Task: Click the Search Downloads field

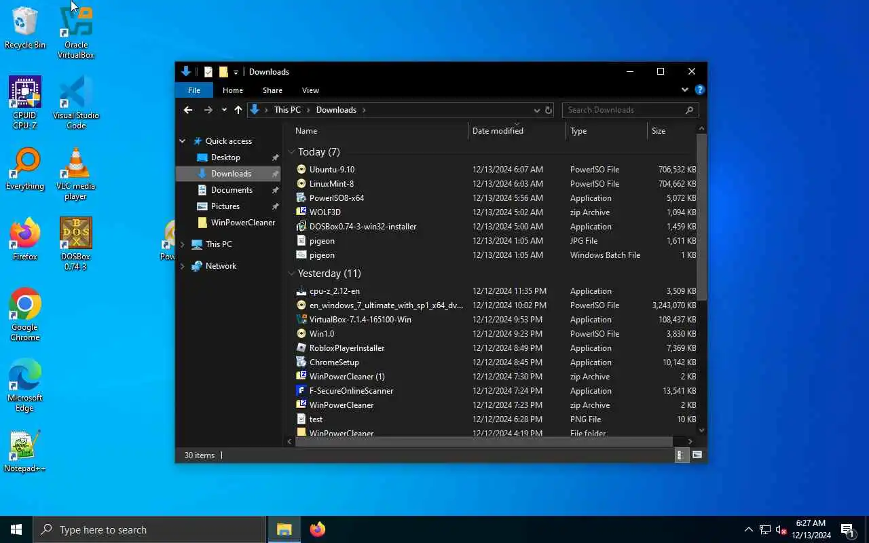Action: click(630, 110)
